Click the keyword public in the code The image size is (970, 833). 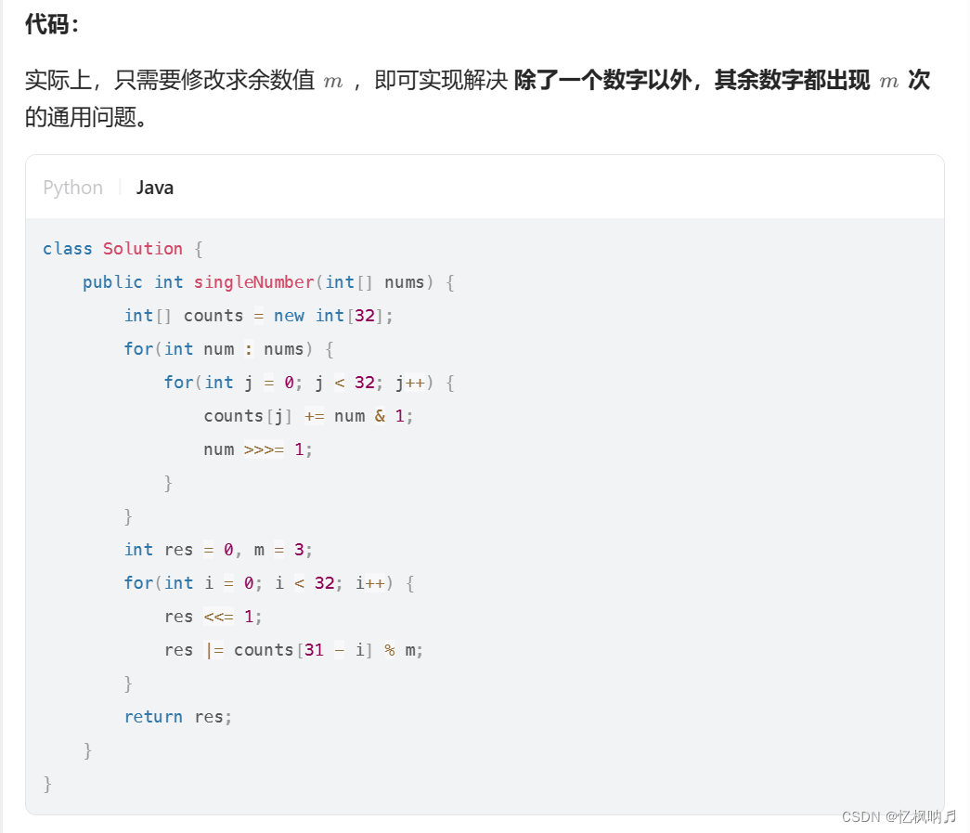[x=111, y=281]
